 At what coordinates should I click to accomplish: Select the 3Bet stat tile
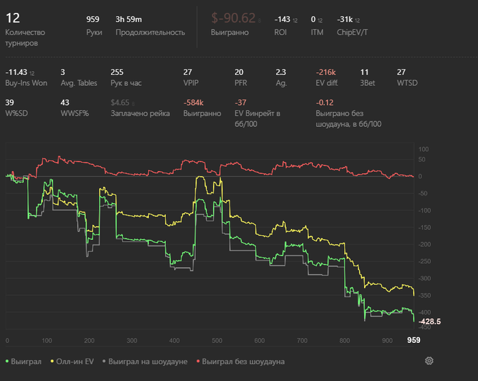pos(365,77)
